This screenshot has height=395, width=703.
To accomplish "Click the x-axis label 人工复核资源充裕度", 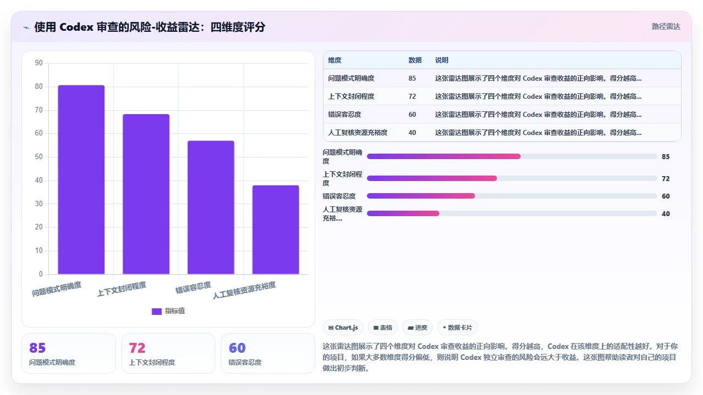I will [244, 290].
